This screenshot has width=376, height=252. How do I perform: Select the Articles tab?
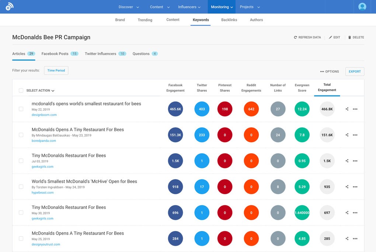coord(24,54)
